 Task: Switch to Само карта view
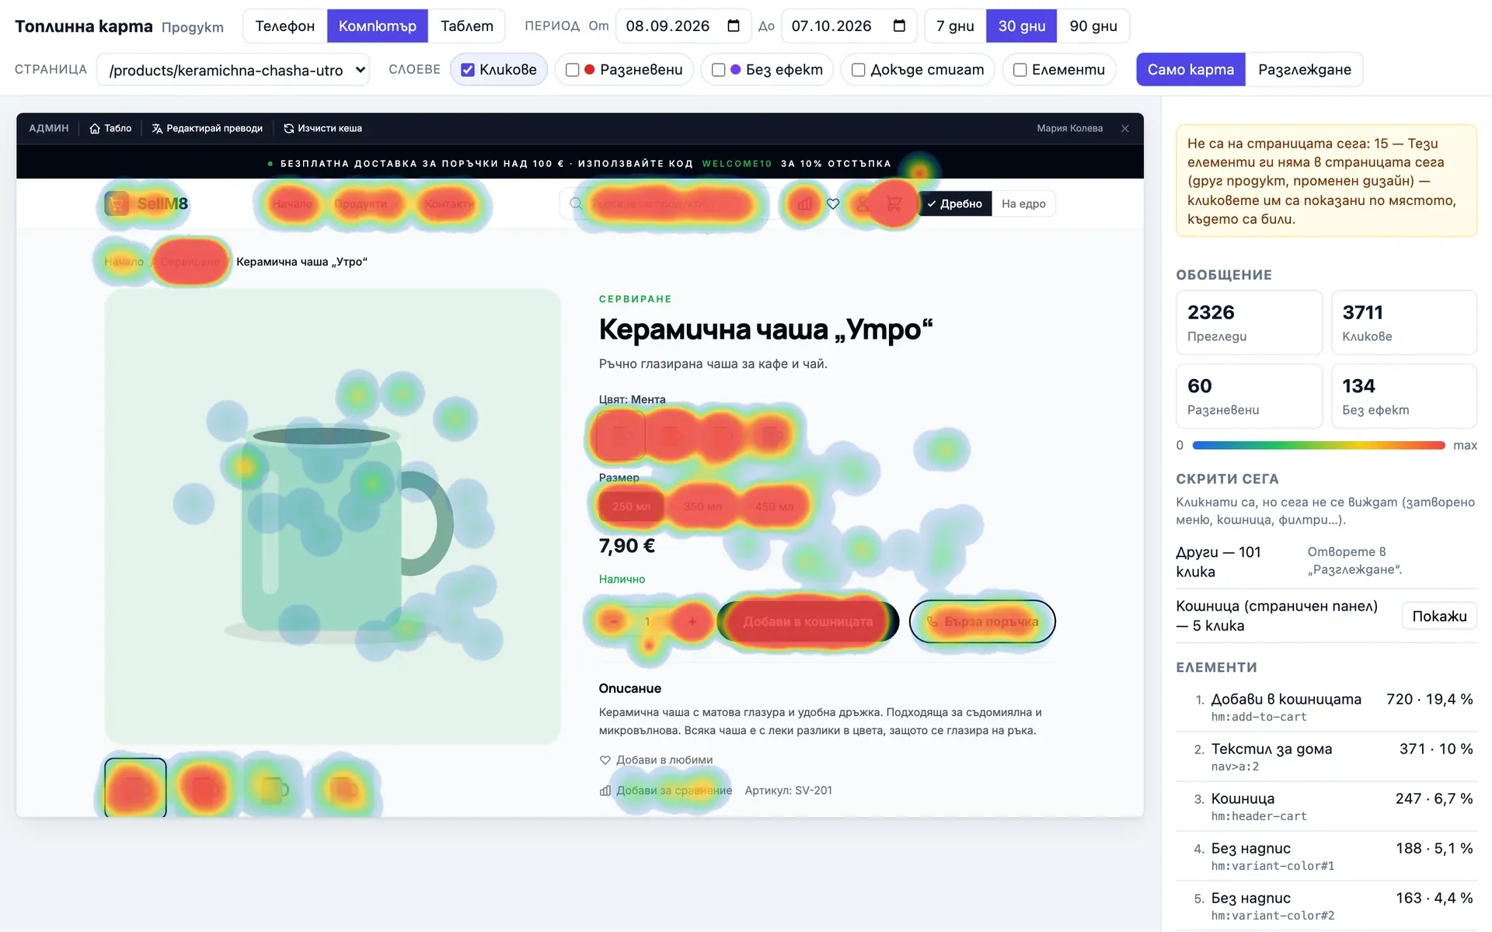[x=1191, y=70]
